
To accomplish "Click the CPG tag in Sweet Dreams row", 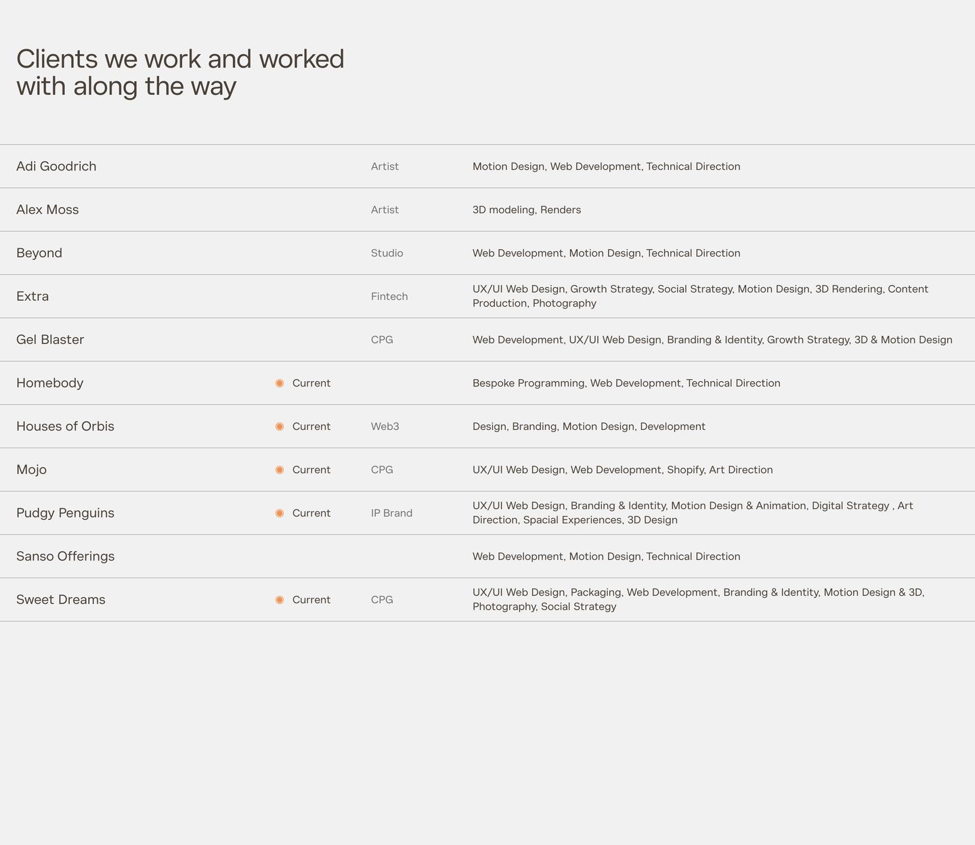I will click(382, 600).
